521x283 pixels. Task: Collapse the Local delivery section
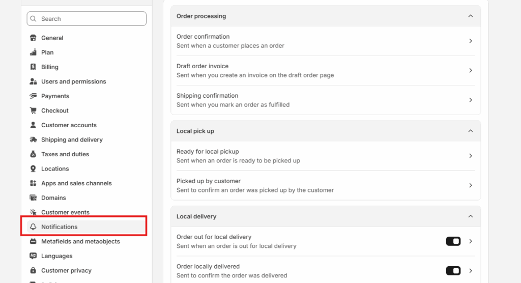[470, 217]
